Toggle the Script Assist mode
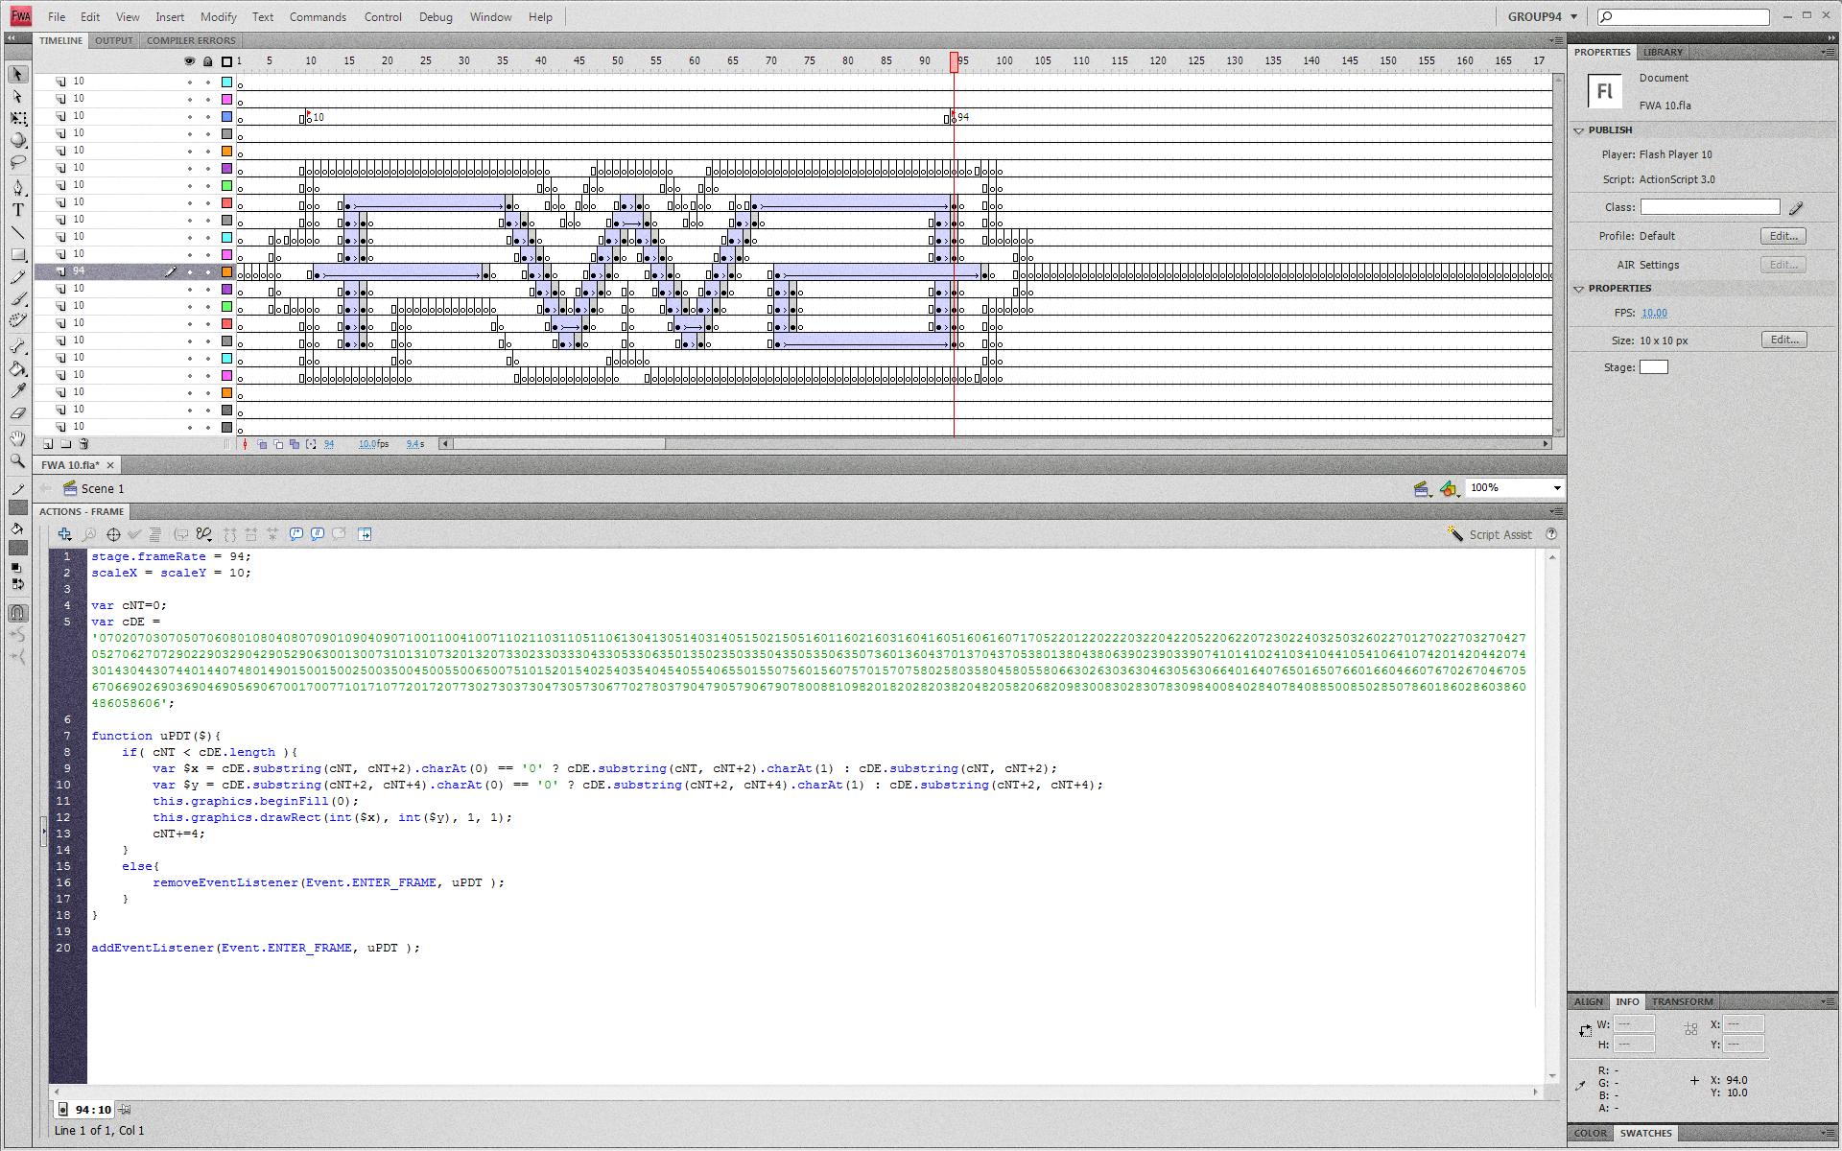 point(1490,534)
